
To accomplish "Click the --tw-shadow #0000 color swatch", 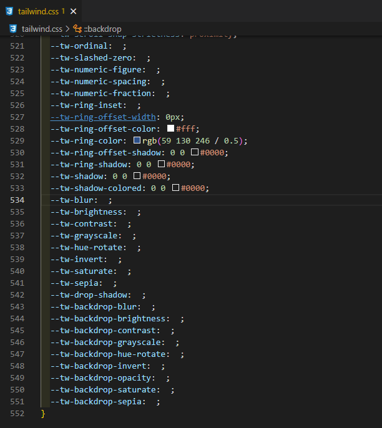I will 137,176.
